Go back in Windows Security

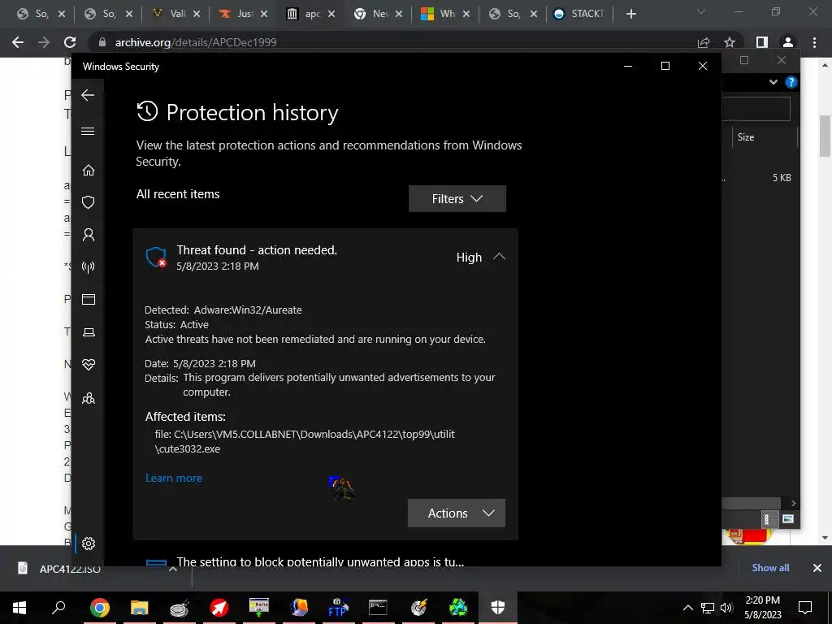tap(88, 96)
